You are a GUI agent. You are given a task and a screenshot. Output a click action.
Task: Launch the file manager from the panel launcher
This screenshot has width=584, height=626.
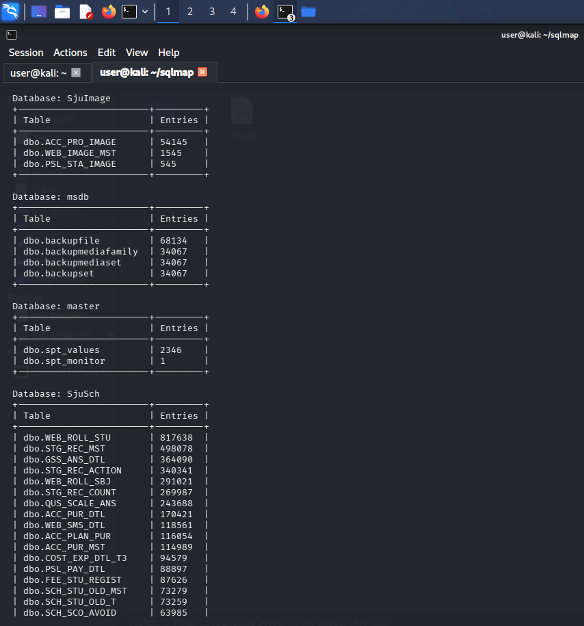pos(62,12)
